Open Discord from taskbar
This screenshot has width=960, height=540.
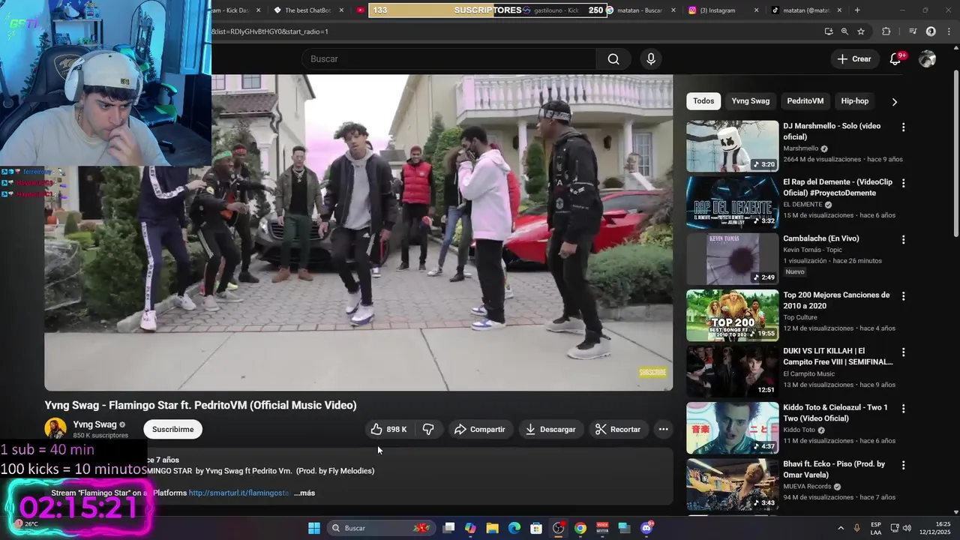click(x=646, y=528)
